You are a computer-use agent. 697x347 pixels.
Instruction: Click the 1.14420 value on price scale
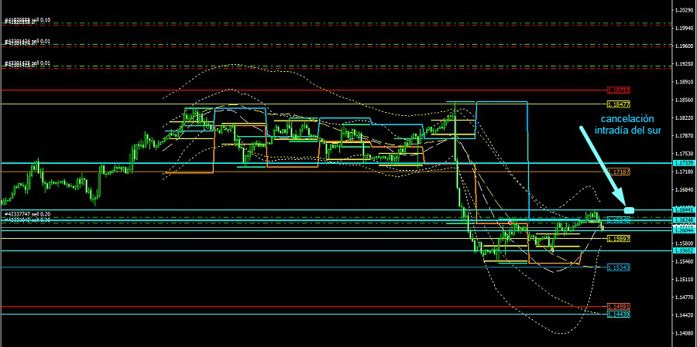tap(684, 315)
